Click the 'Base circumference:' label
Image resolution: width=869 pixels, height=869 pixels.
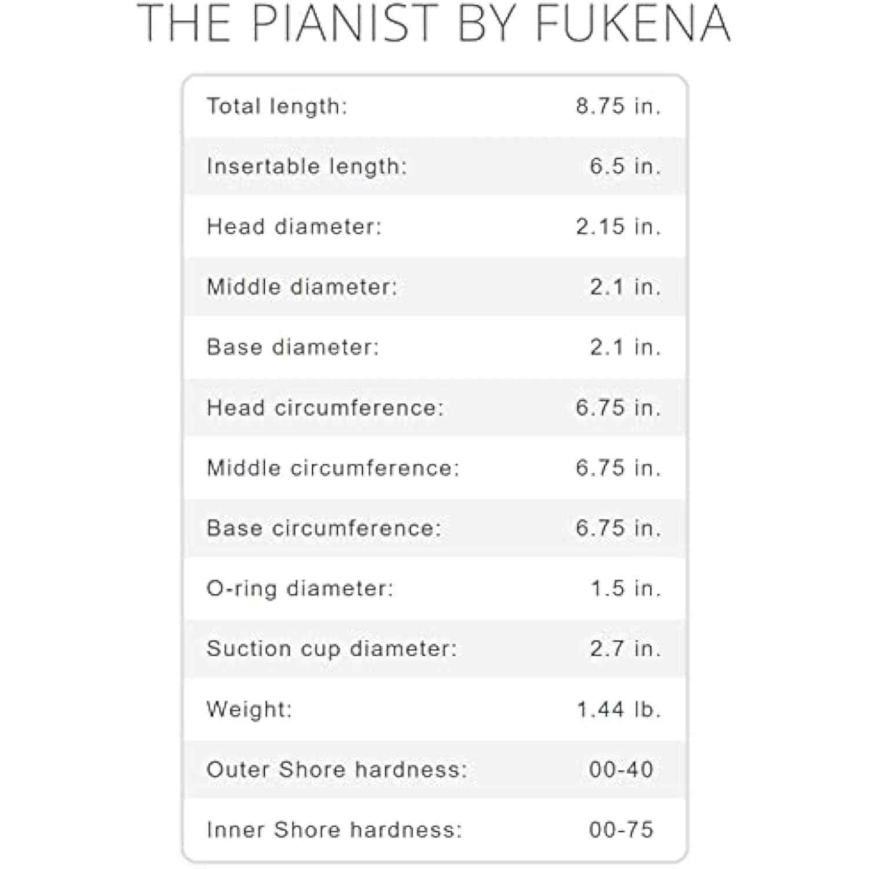(324, 528)
